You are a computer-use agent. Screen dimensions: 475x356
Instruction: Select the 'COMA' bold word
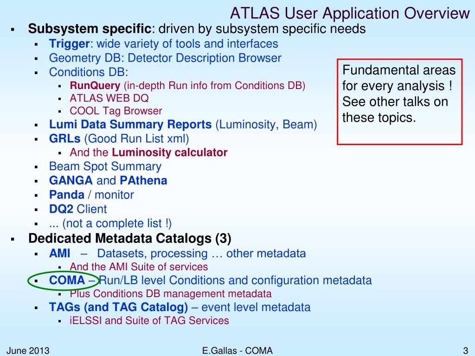[67, 280]
